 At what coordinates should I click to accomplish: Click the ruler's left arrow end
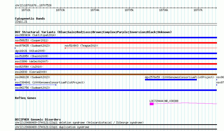click(x=16, y=8)
